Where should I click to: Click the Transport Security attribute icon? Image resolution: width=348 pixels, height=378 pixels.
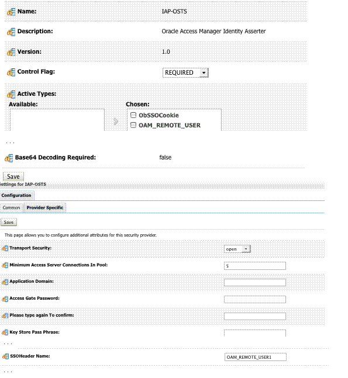5,248
